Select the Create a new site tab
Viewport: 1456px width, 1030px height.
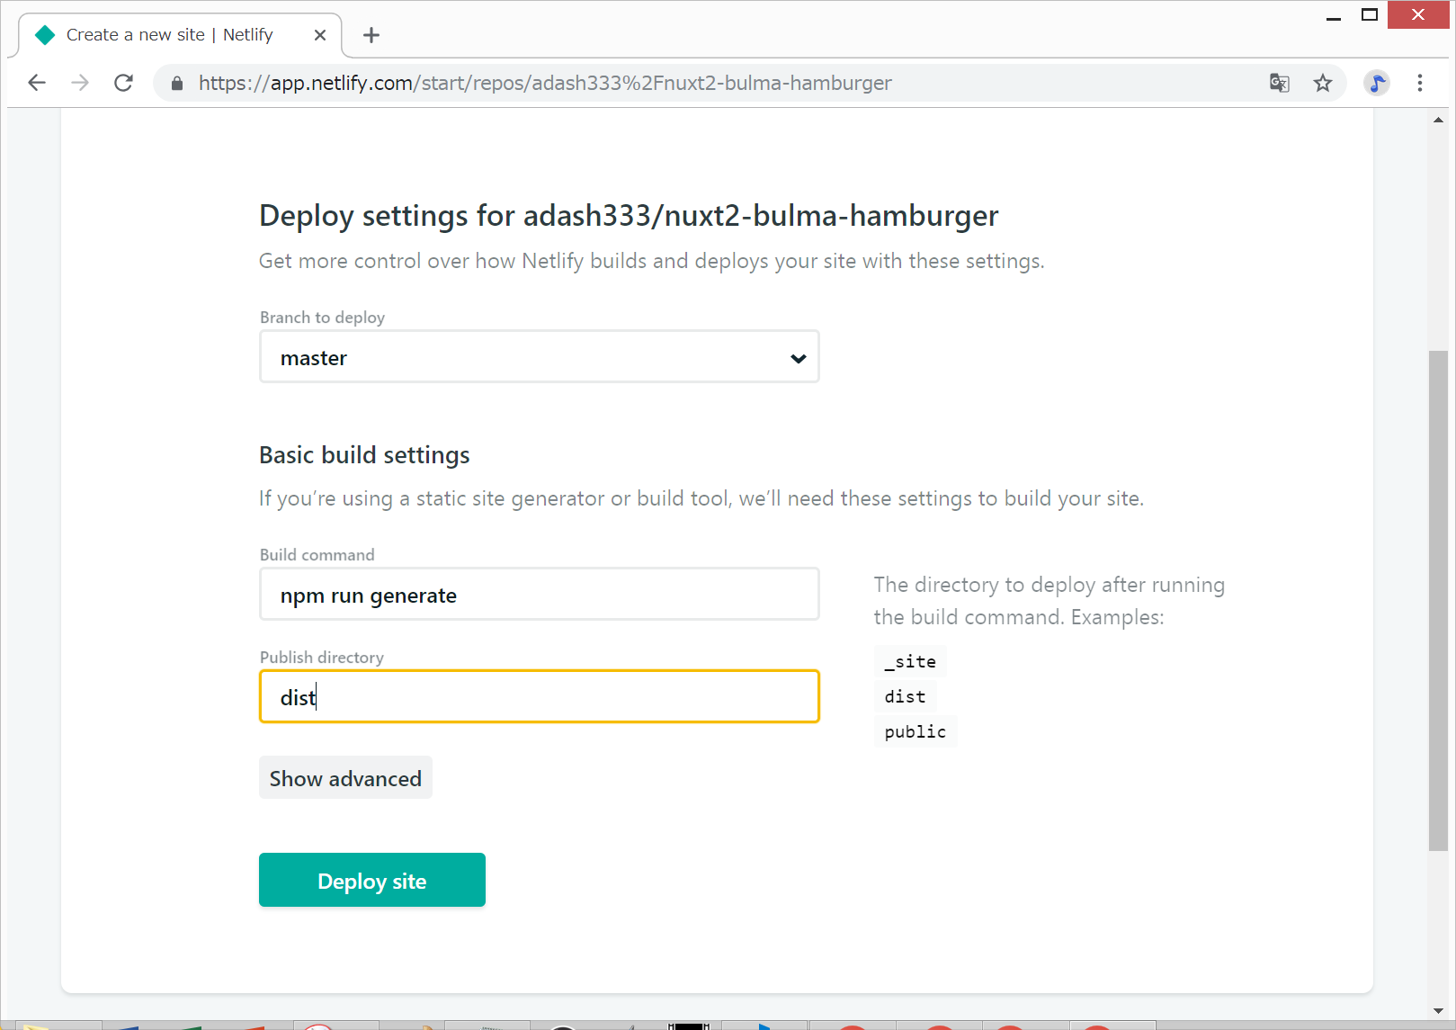point(169,35)
